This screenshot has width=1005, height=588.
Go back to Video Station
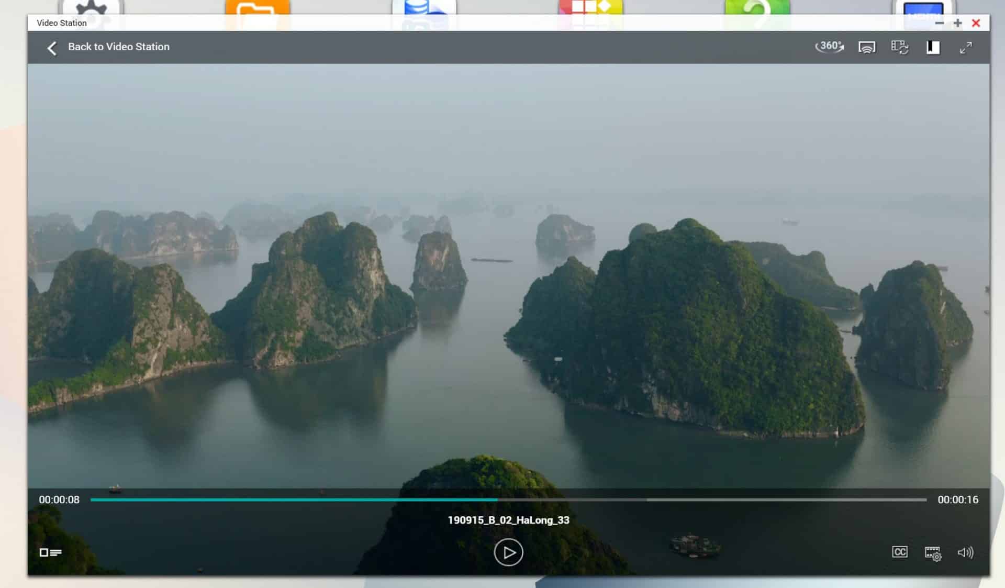[x=119, y=47]
